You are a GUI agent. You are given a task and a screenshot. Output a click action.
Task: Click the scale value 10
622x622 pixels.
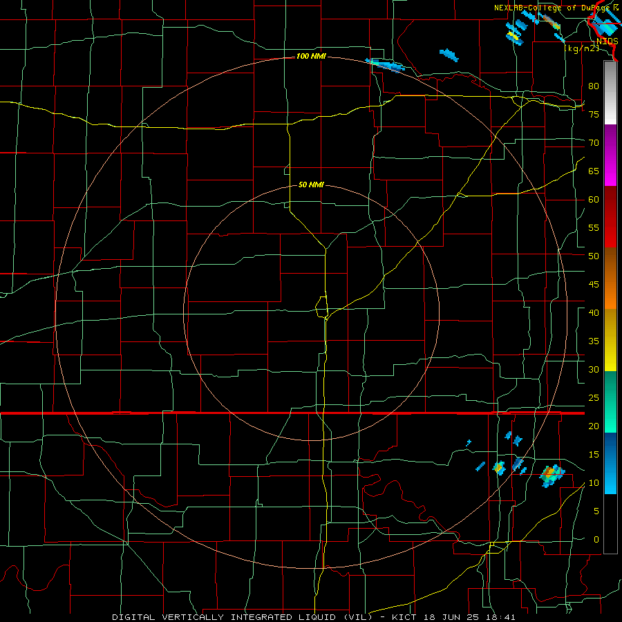tap(594, 483)
